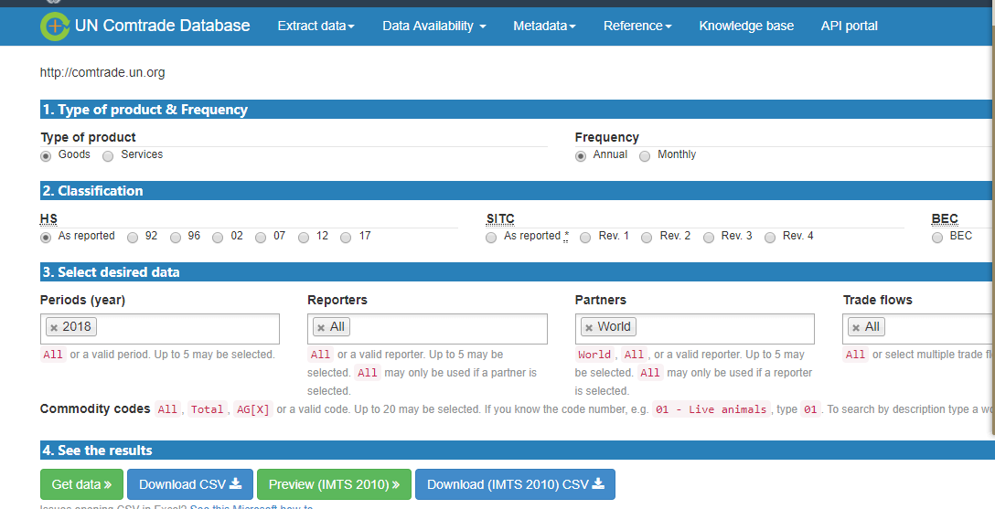Open the Reference dropdown menu
Viewport: 995px width, 509px height.
pyautogui.click(x=637, y=26)
